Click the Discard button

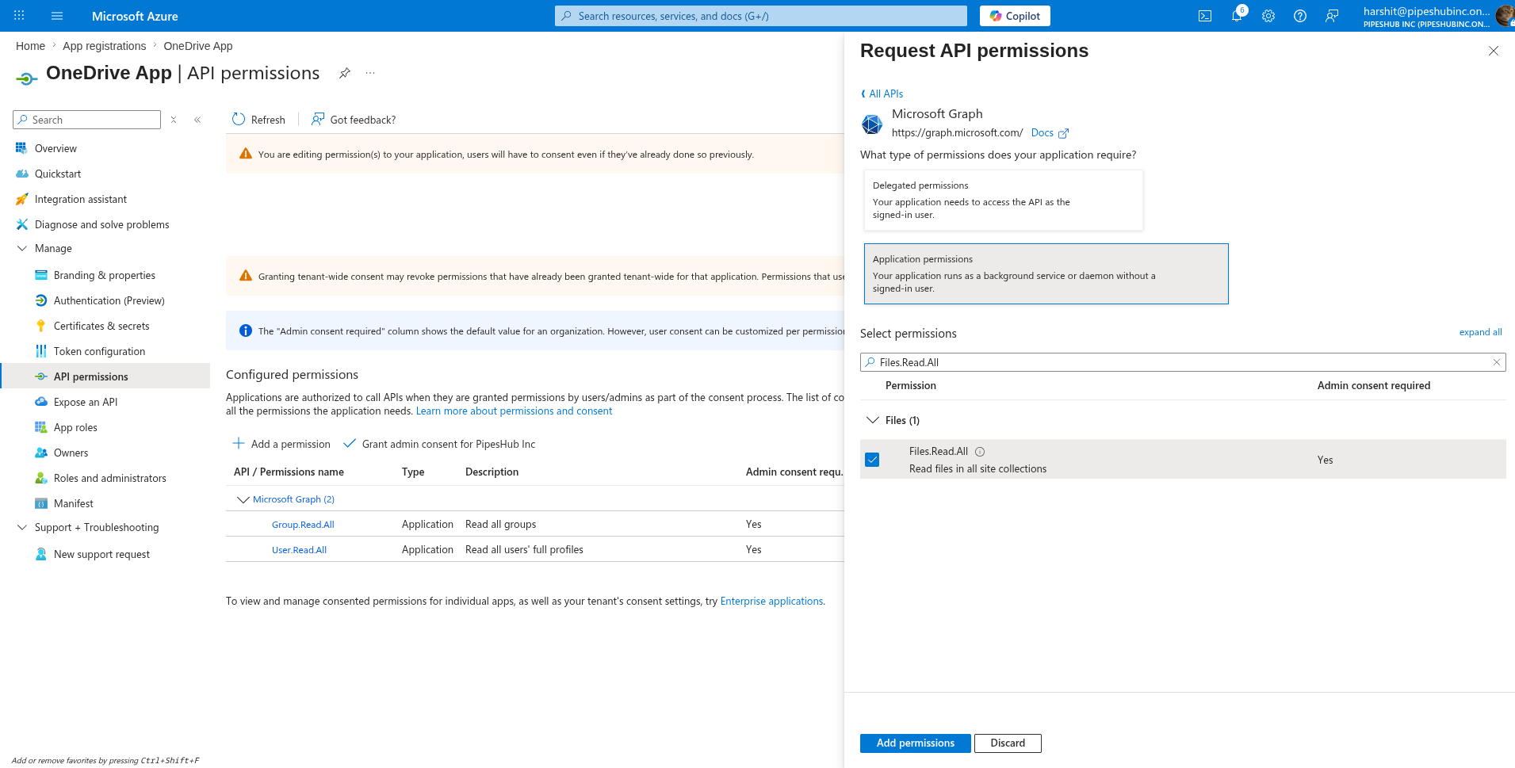(x=1008, y=743)
